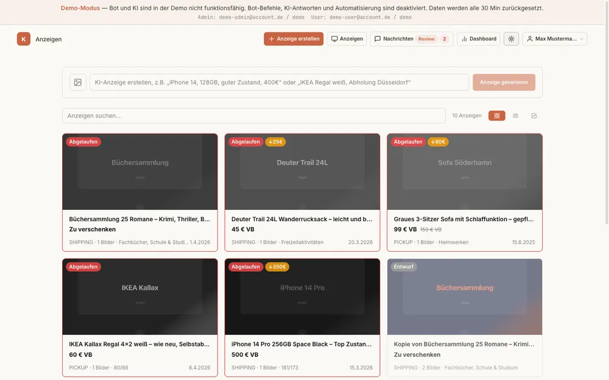
Task: Click the page vertical scrollbar
Action: (x=607, y=112)
